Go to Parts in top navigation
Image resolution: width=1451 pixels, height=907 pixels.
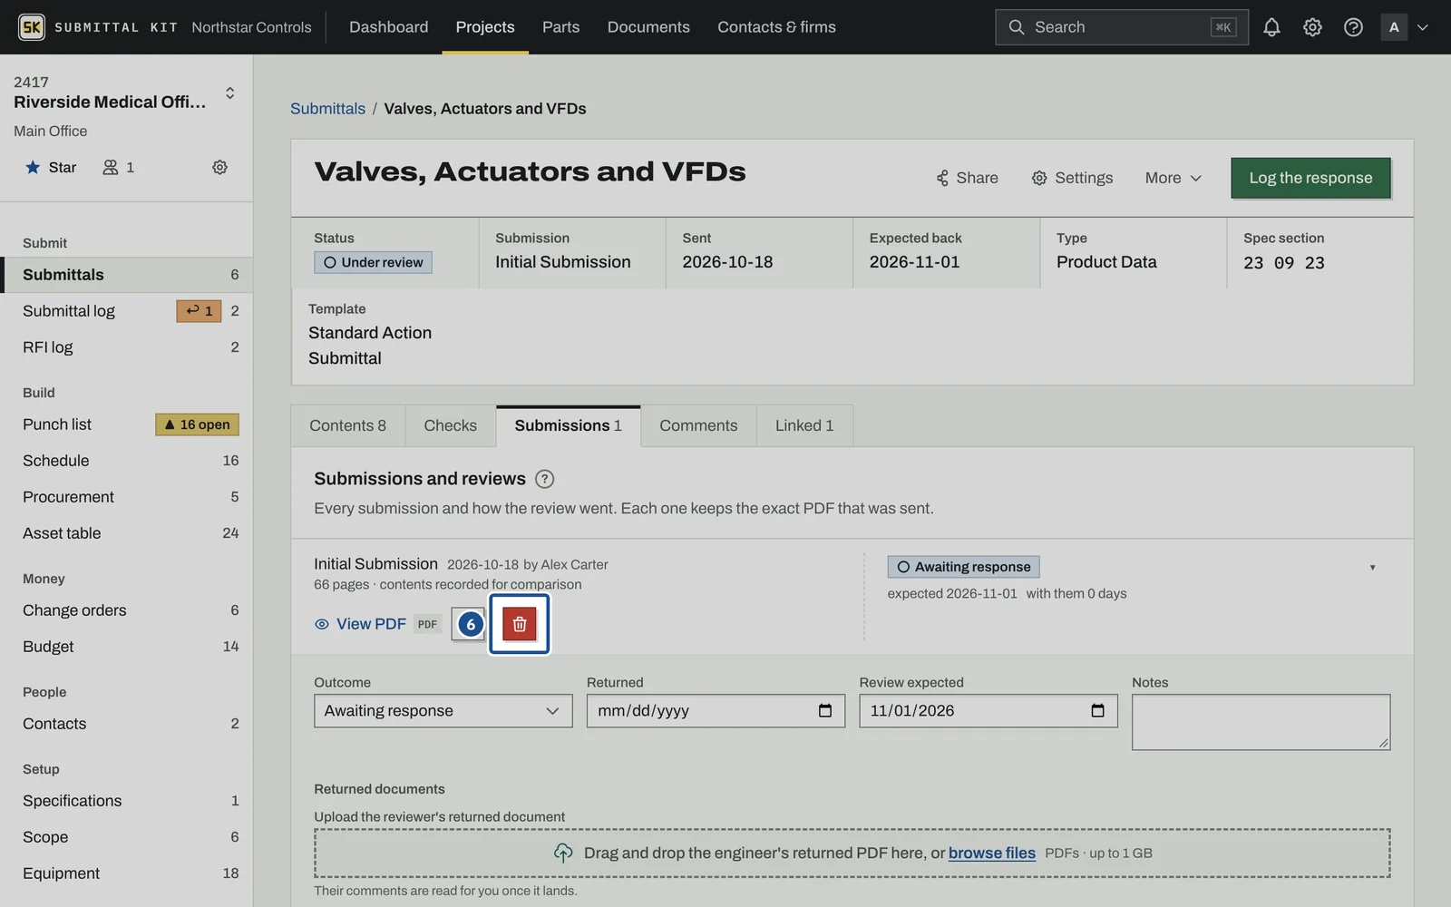tap(560, 27)
